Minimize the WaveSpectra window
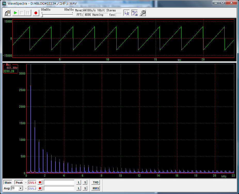Image resolution: width=239 pixels, height=194 pixels. [x=216, y=3]
